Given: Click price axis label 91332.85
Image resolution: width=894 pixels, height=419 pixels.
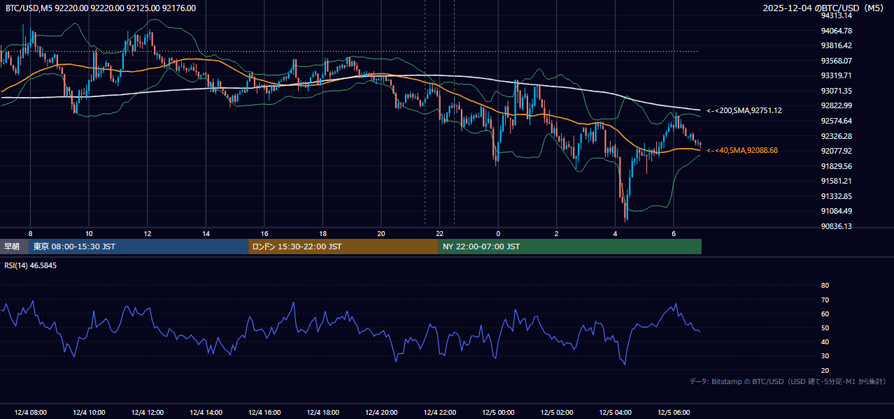Looking at the screenshot, I should pyautogui.click(x=836, y=196).
